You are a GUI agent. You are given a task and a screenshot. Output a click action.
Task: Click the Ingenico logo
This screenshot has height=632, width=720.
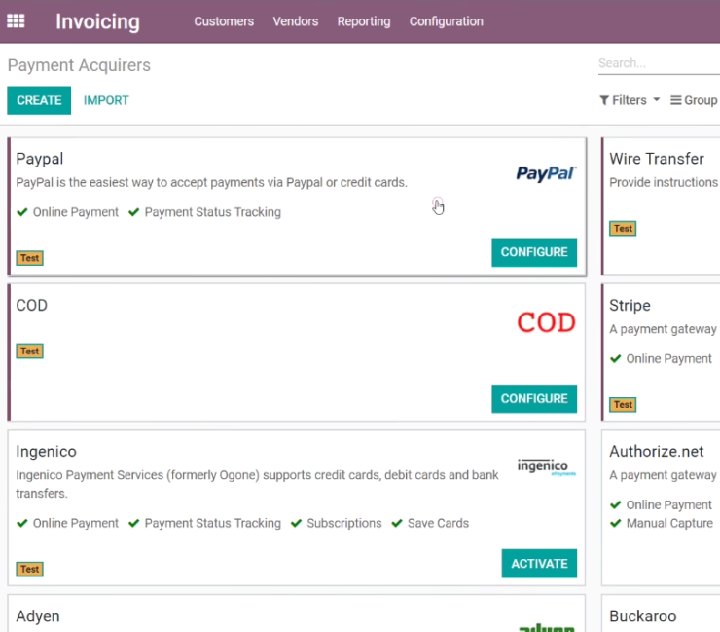(x=547, y=467)
